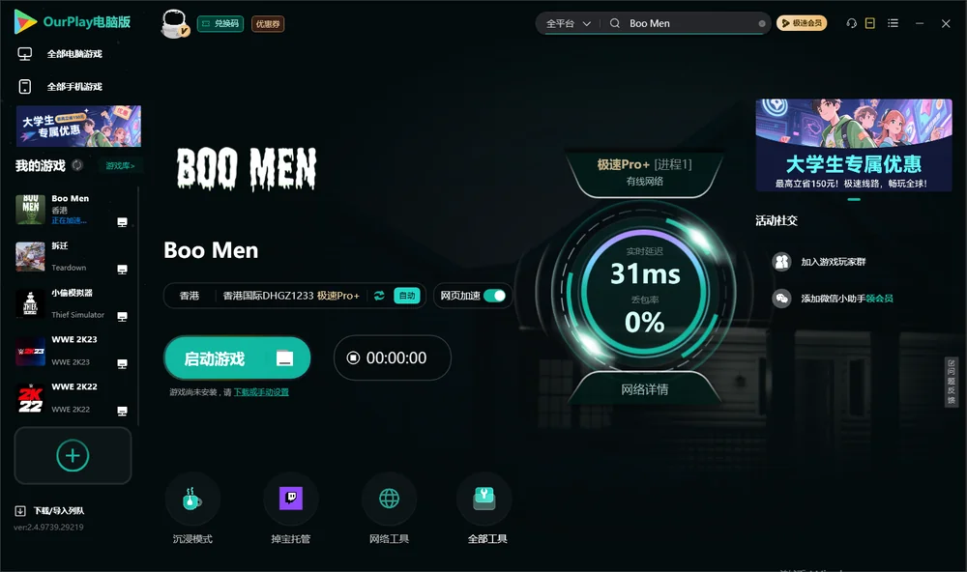The width and height of the screenshot is (967, 572).
Task: Click the search magnifier icon
Action: (615, 23)
